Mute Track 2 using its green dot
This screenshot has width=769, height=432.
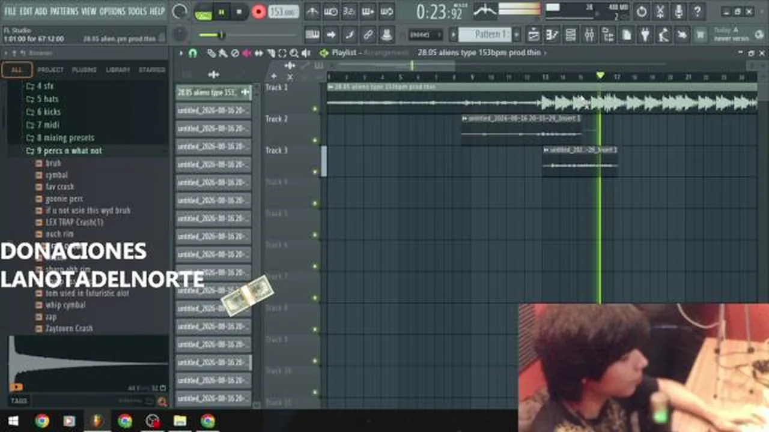coord(314,140)
